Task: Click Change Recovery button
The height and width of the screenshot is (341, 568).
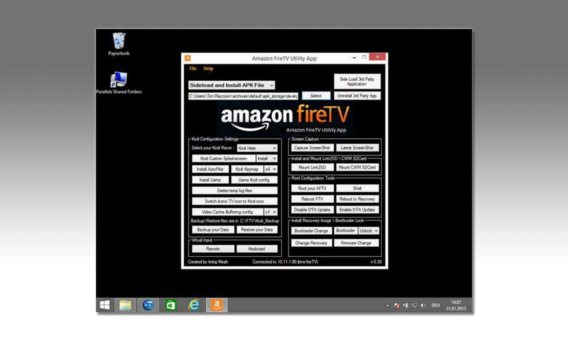Action: (311, 243)
